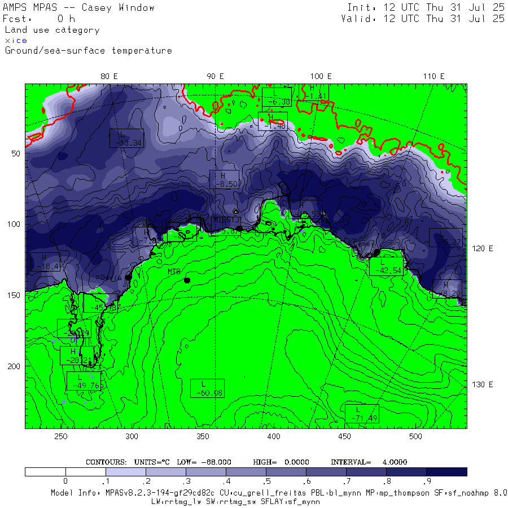This screenshot has width=508, height=508.
Task: Select white colorbar segment between 0 and .1
Action: pyautogui.click(x=86, y=472)
